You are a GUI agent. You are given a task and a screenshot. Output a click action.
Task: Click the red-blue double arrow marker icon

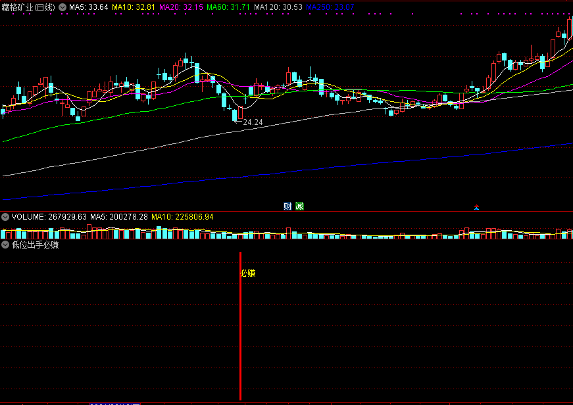[x=476, y=207]
